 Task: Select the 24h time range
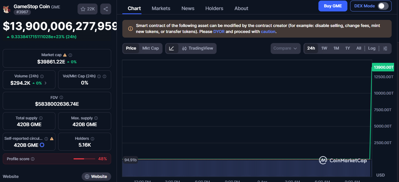(x=311, y=48)
